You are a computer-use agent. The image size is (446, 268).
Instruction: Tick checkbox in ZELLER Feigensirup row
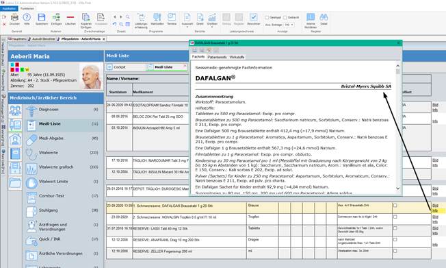click(x=395, y=251)
